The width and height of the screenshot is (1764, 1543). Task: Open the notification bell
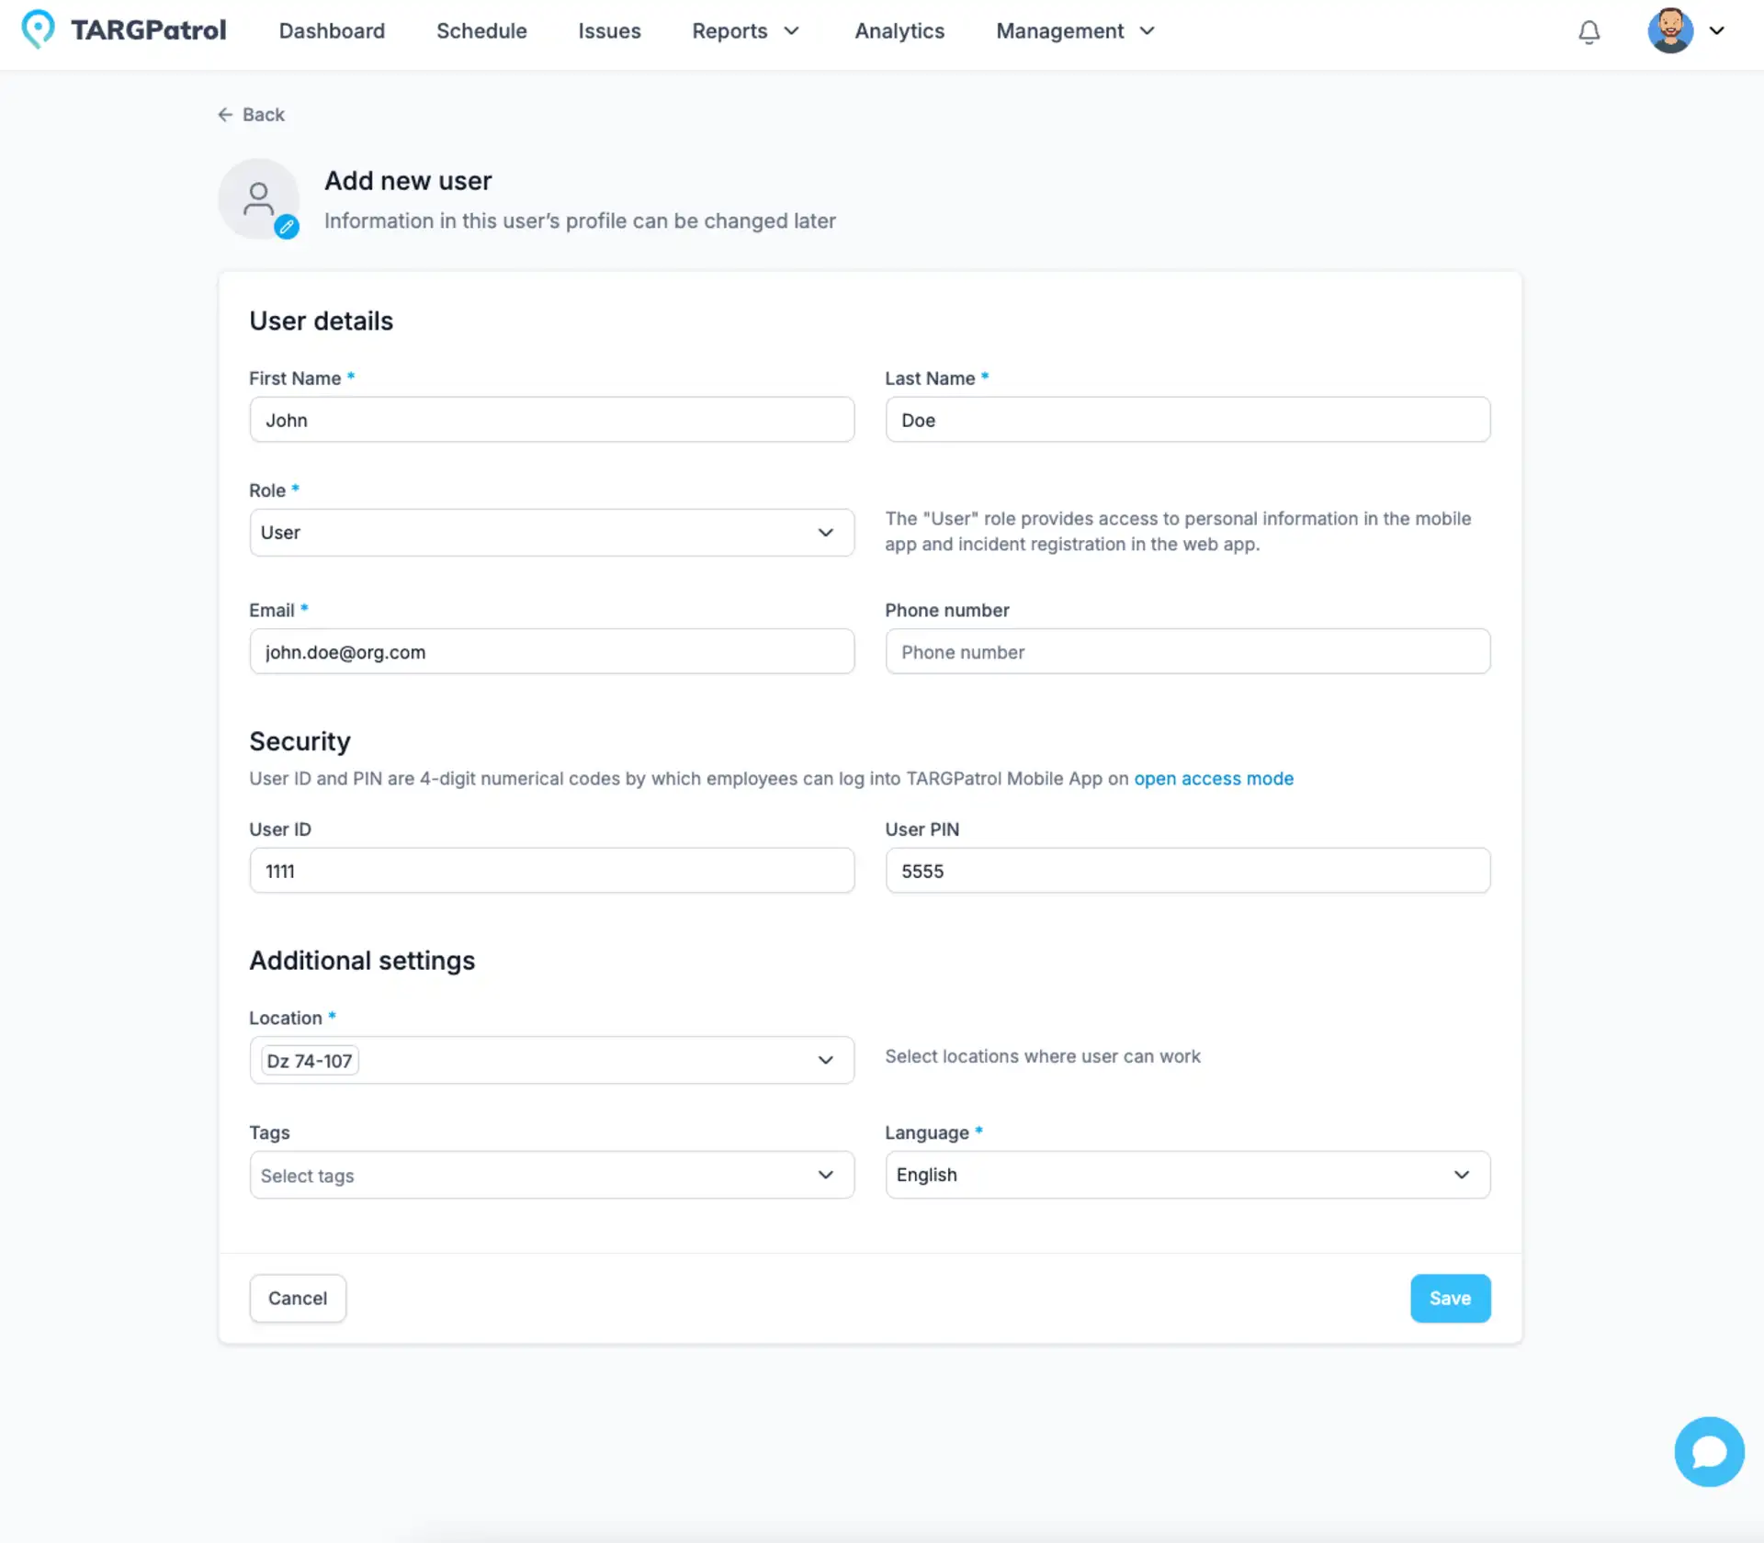click(x=1589, y=31)
